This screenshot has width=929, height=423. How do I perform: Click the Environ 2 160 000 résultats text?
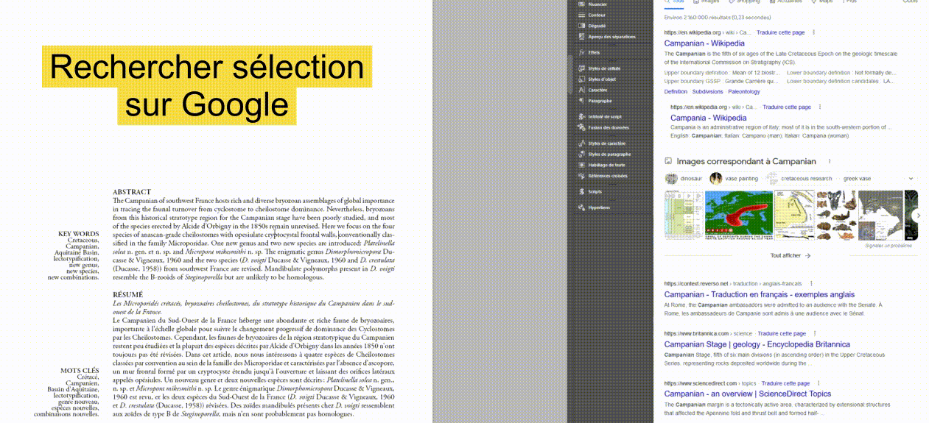point(718,17)
